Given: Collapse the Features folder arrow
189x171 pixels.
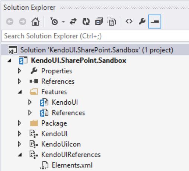Looking at the screenshot, I should 20,92.
